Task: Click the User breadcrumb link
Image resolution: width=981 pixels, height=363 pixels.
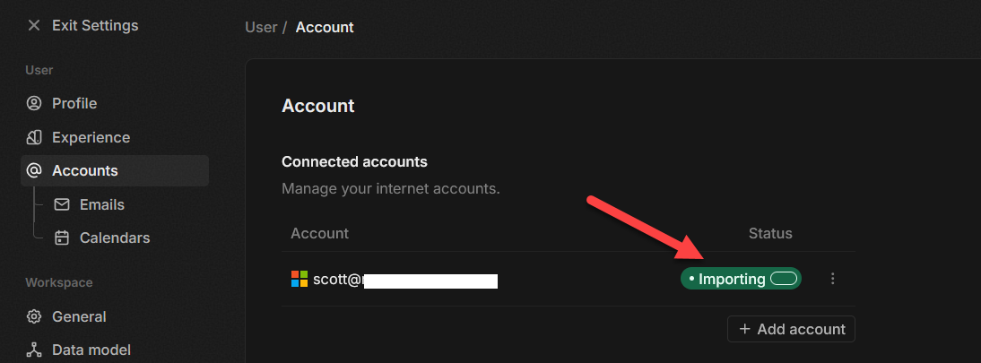Action: [x=261, y=27]
